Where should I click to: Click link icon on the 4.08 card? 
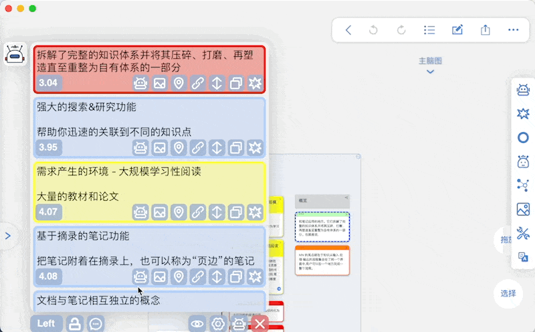click(198, 276)
